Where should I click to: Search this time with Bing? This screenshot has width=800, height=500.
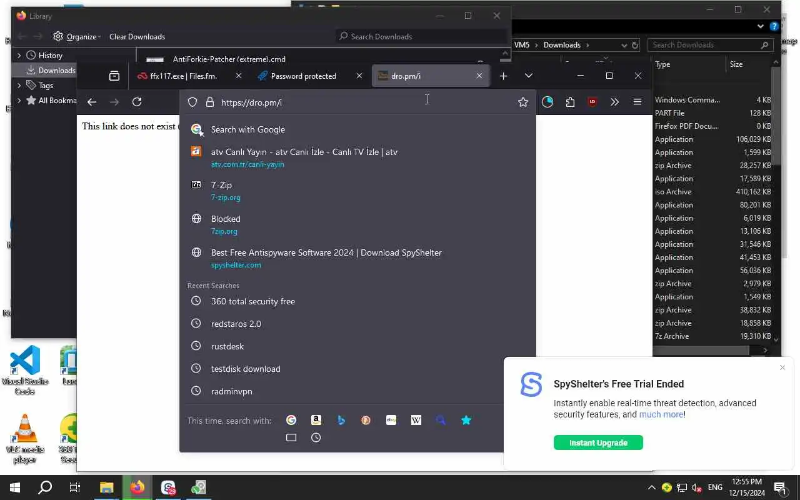341,420
